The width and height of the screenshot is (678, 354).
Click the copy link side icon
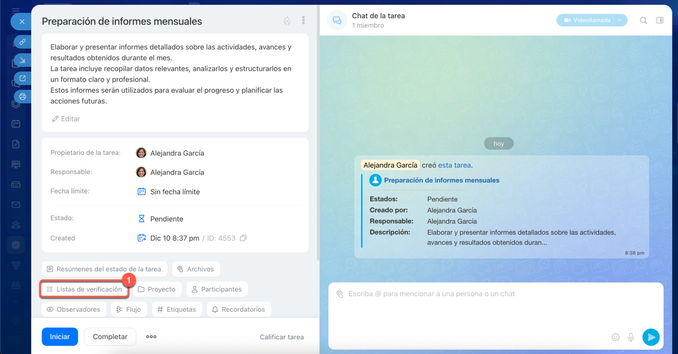click(x=22, y=41)
